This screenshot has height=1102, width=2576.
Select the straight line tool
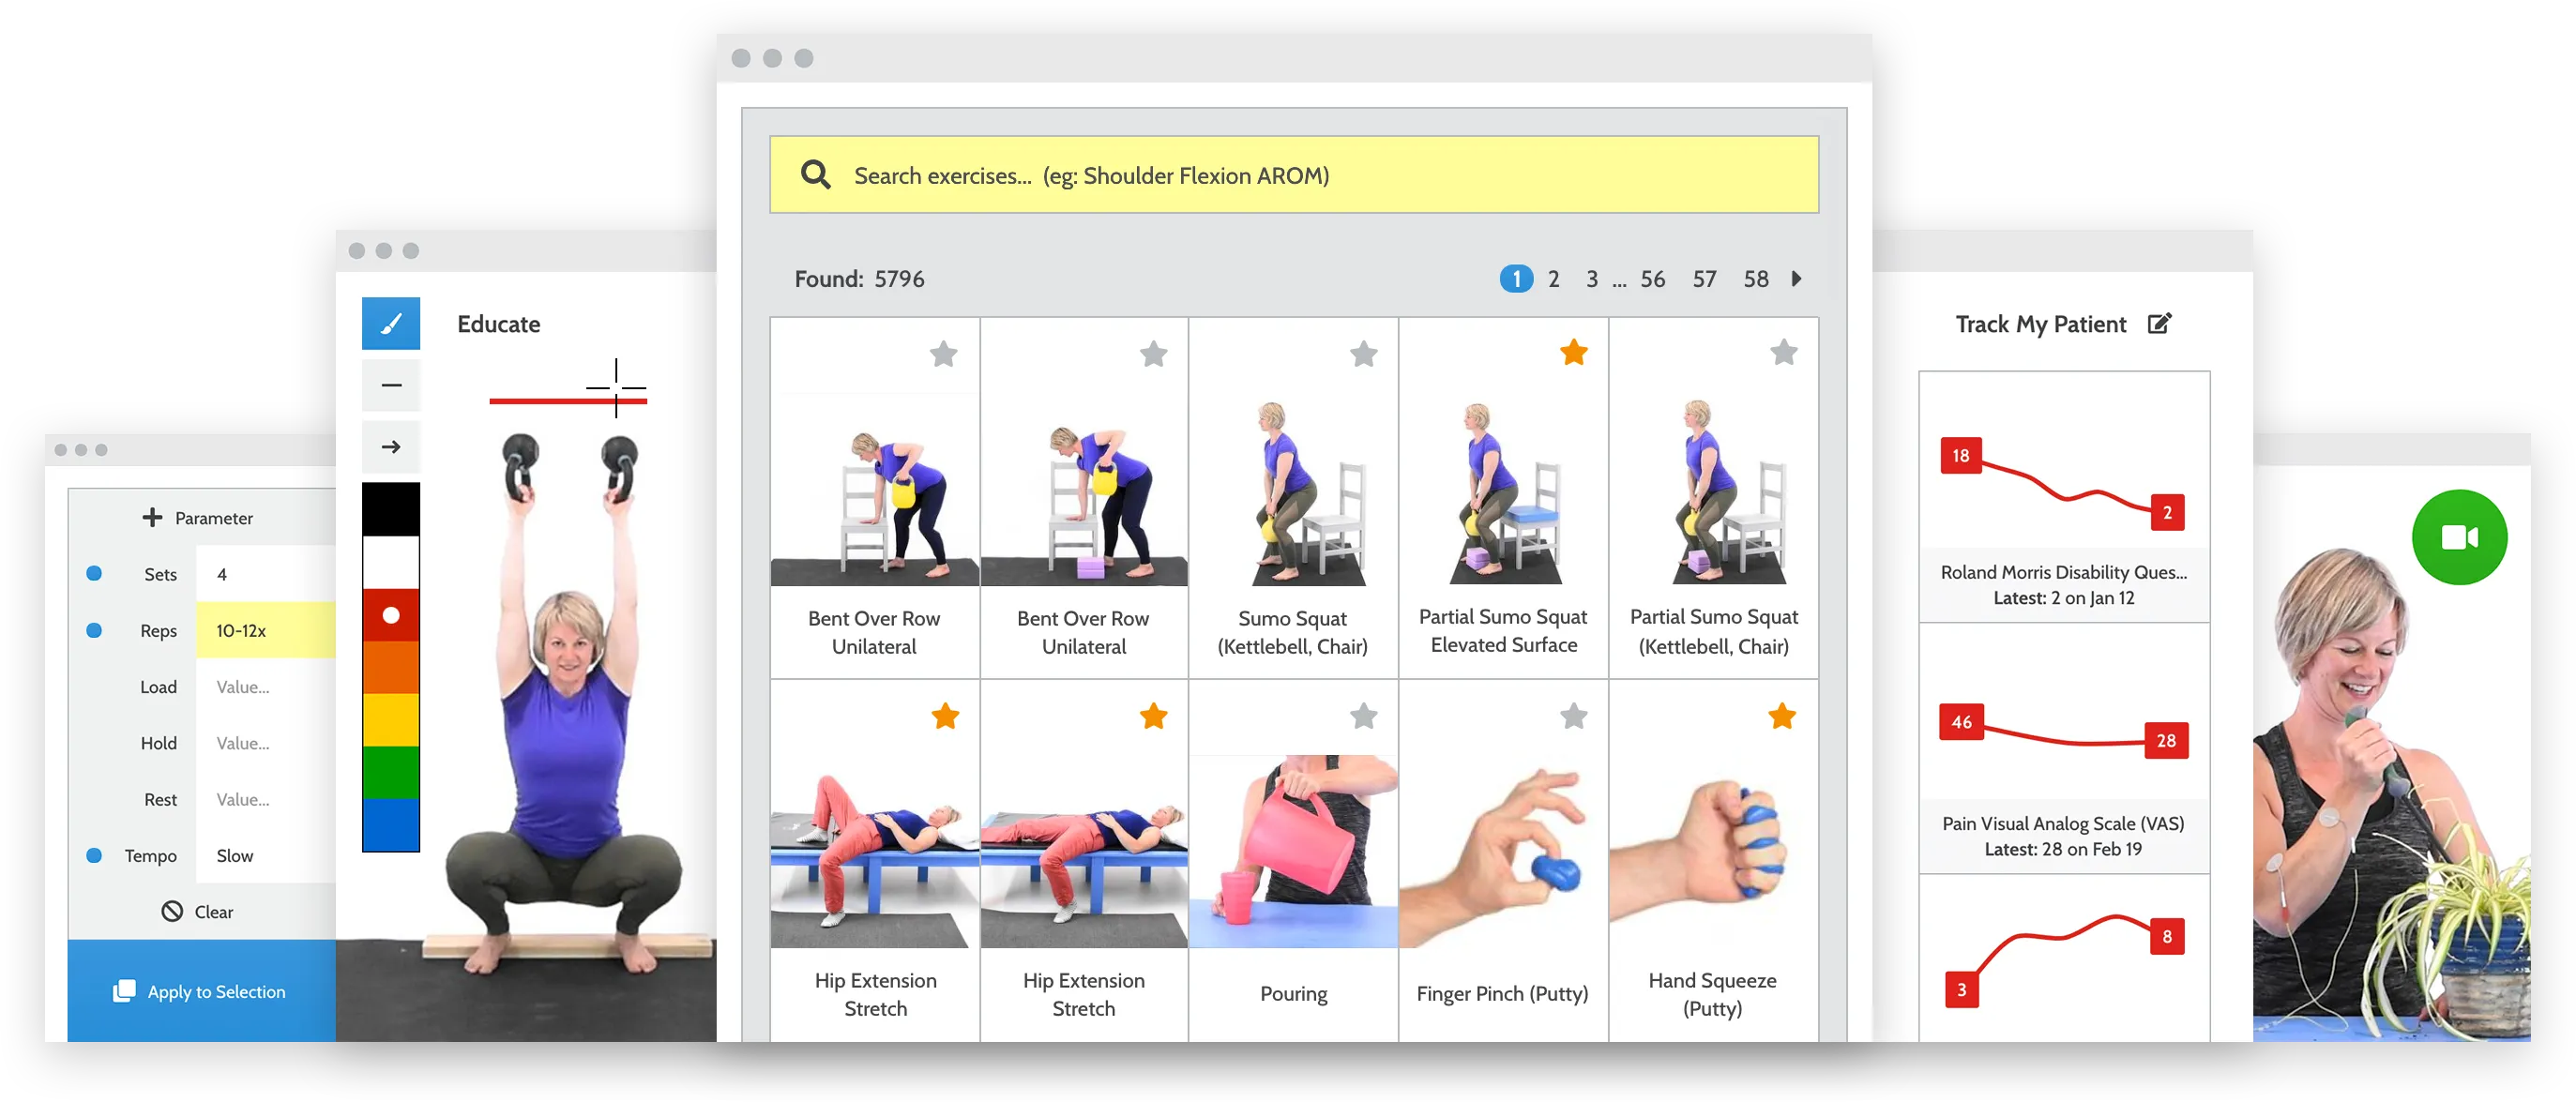point(391,385)
